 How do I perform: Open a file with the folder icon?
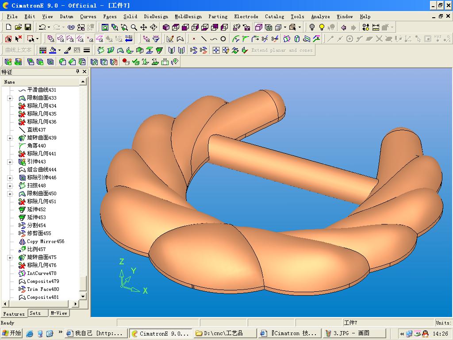[18, 27]
